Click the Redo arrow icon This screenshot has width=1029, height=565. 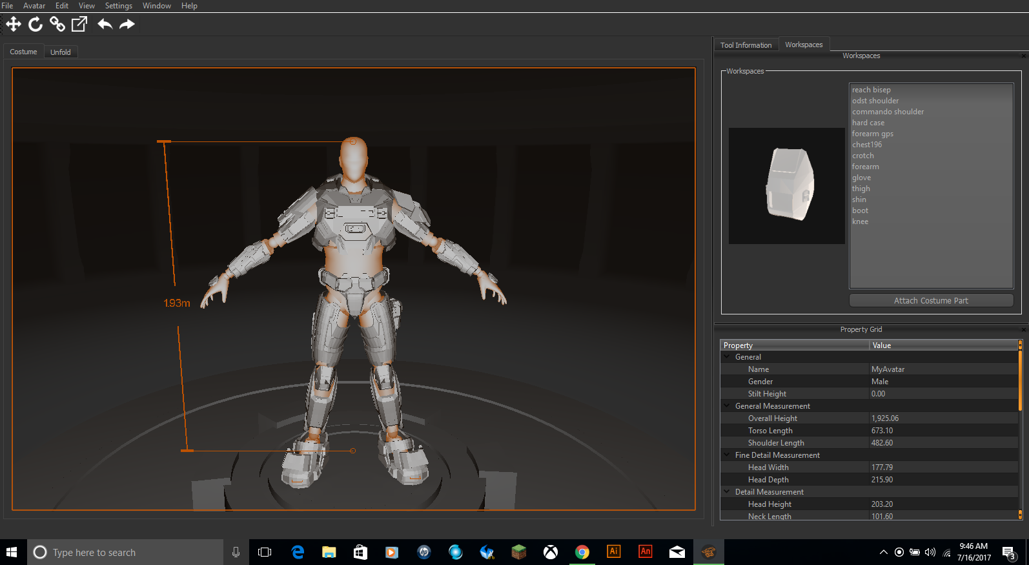click(127, 25)
